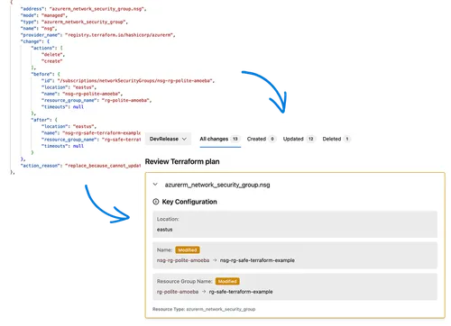Click the 13 count badge on All changes
Viewport: 451px width, 326px height.
tap(235, 139)
